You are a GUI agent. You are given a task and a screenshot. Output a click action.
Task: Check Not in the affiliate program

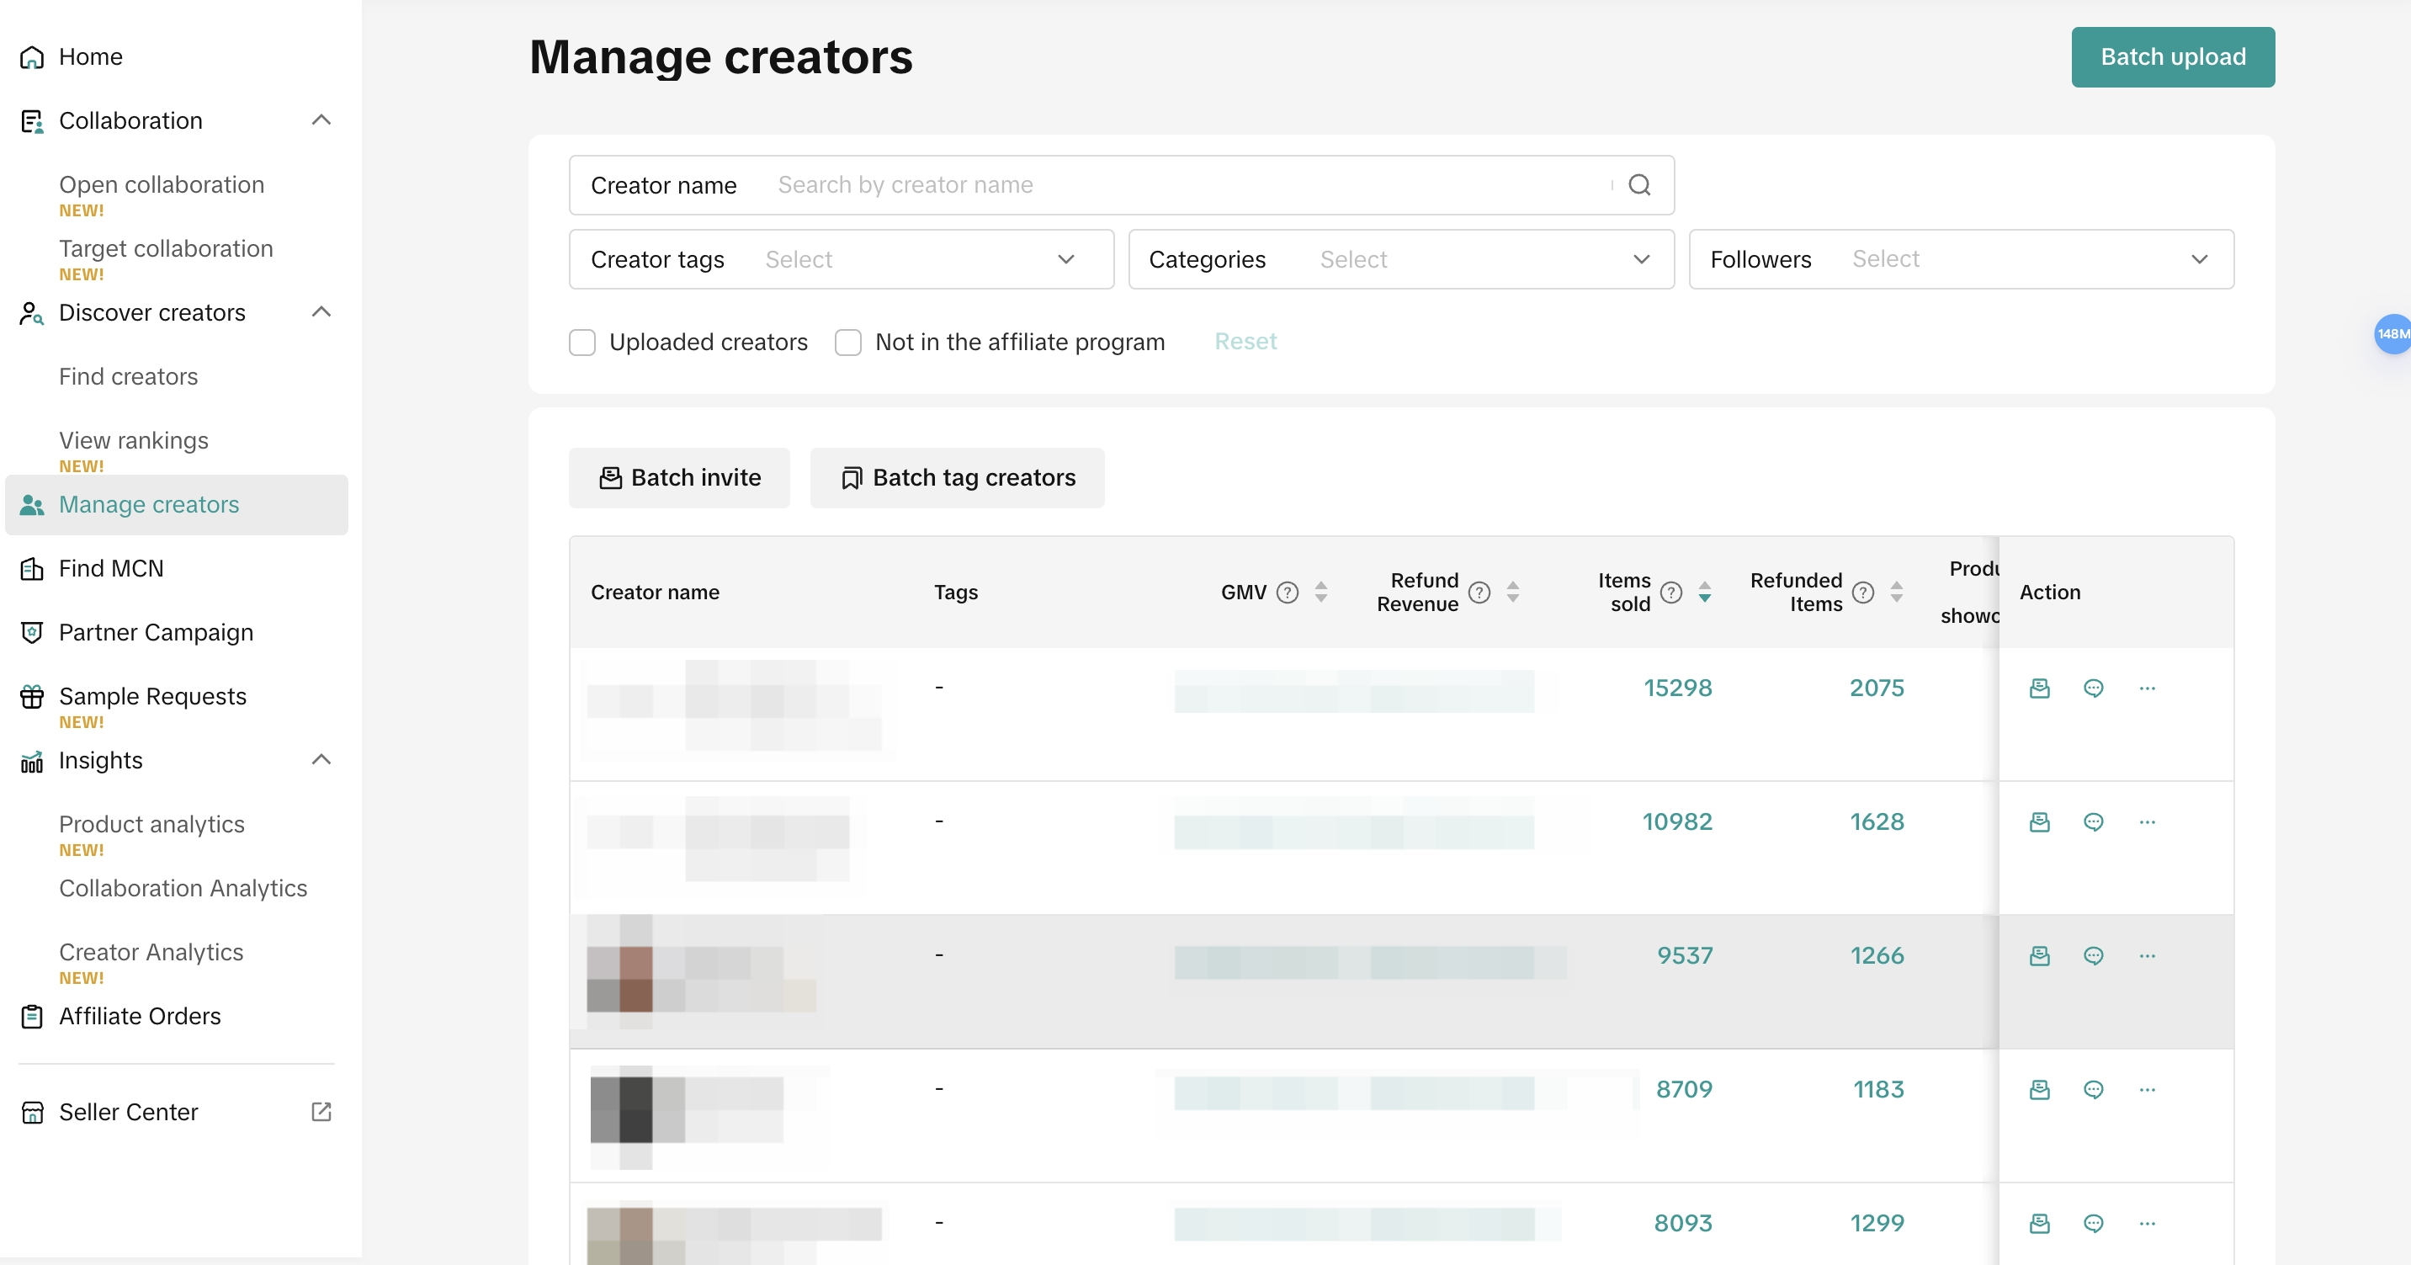click(x=848, y=343)
